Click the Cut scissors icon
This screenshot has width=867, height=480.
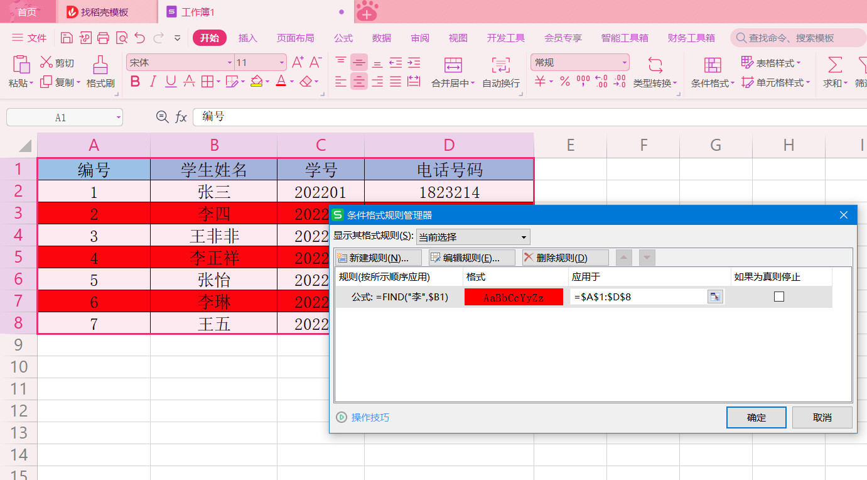tap(46, 62)
